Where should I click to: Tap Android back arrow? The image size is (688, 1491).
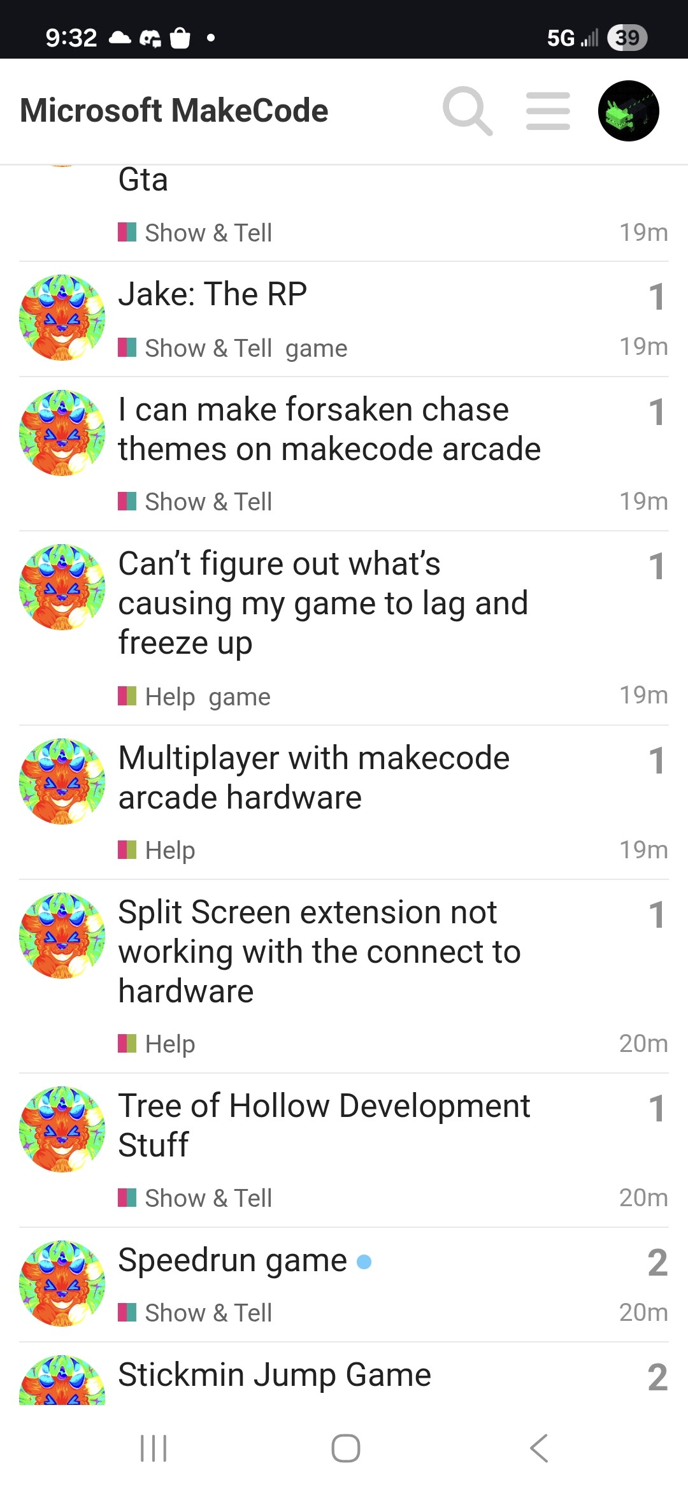click(x=539, y=1448)
